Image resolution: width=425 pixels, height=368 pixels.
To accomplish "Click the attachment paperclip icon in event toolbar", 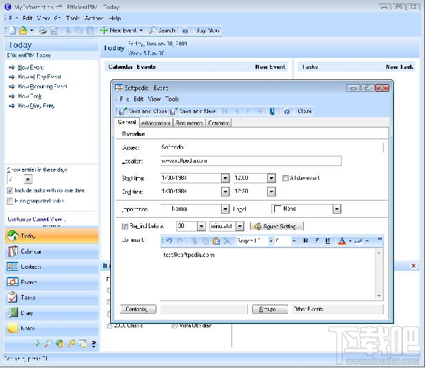I will point(273,111).
